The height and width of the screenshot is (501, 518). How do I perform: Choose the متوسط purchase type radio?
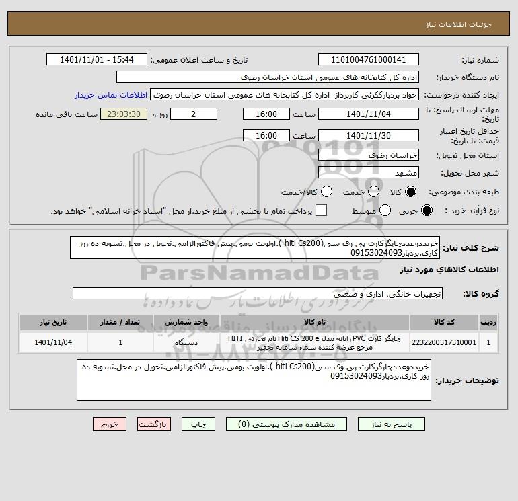(385, 210)
